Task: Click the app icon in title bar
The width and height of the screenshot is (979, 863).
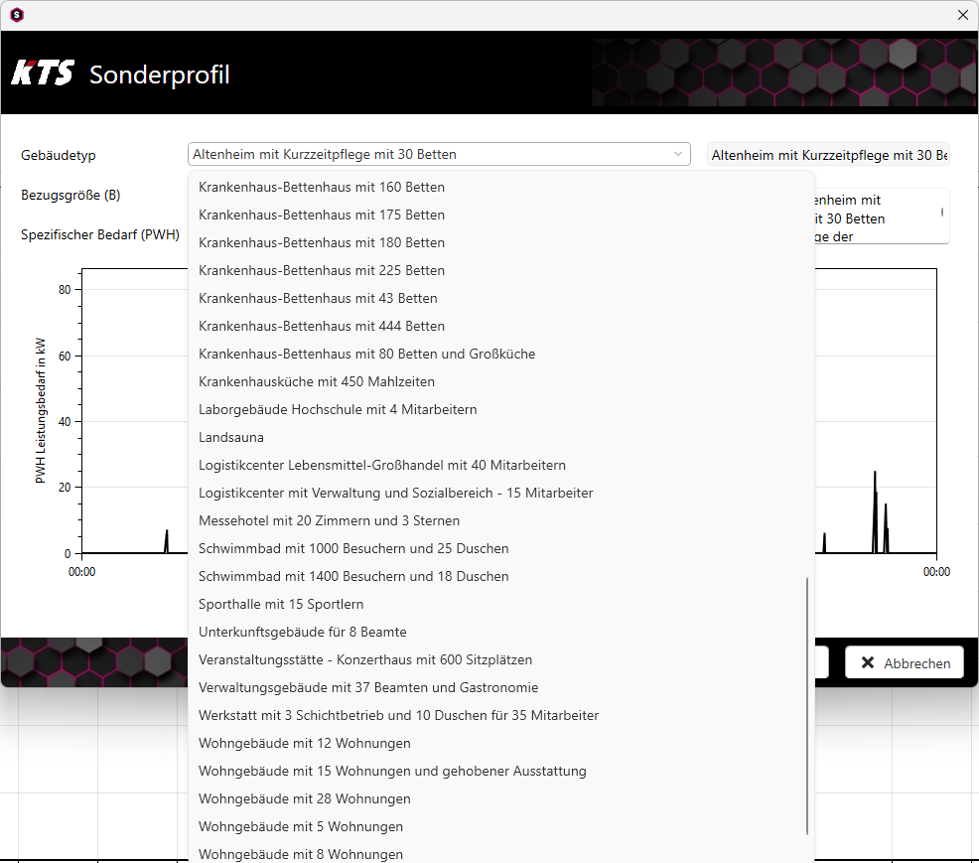Action: tap(17, 14)
